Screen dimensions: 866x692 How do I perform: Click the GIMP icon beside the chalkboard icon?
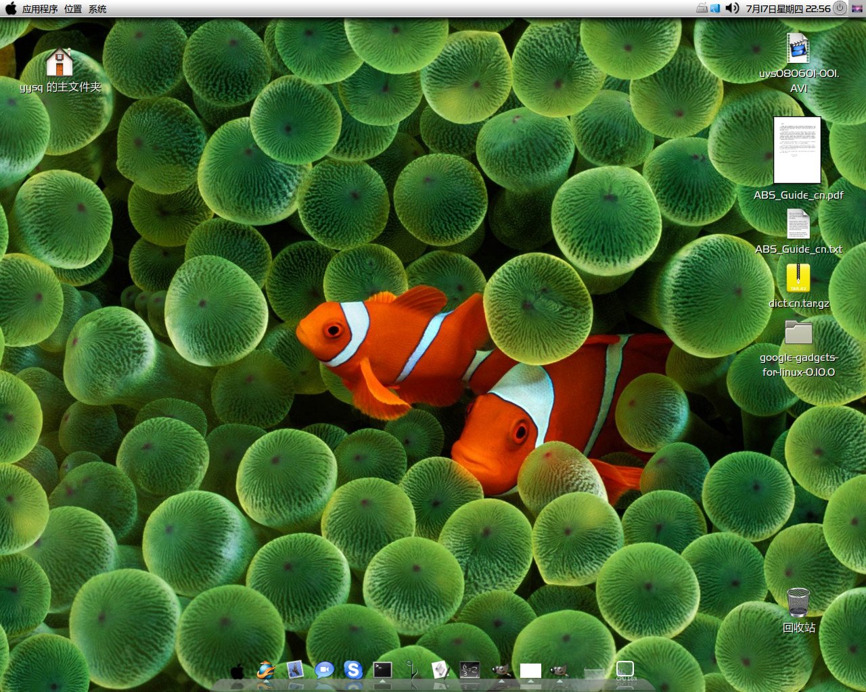(501, 670)
